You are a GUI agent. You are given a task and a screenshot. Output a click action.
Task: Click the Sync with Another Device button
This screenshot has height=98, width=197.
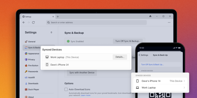point(82,73)
